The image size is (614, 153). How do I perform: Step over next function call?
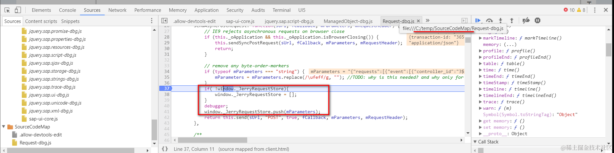pyautogui.click(x=489, y=20)
